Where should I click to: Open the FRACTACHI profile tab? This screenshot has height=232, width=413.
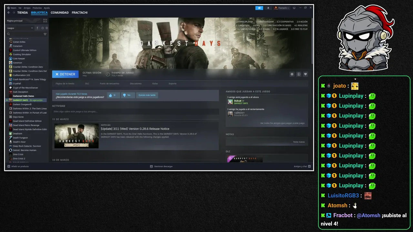click(80, 13)
